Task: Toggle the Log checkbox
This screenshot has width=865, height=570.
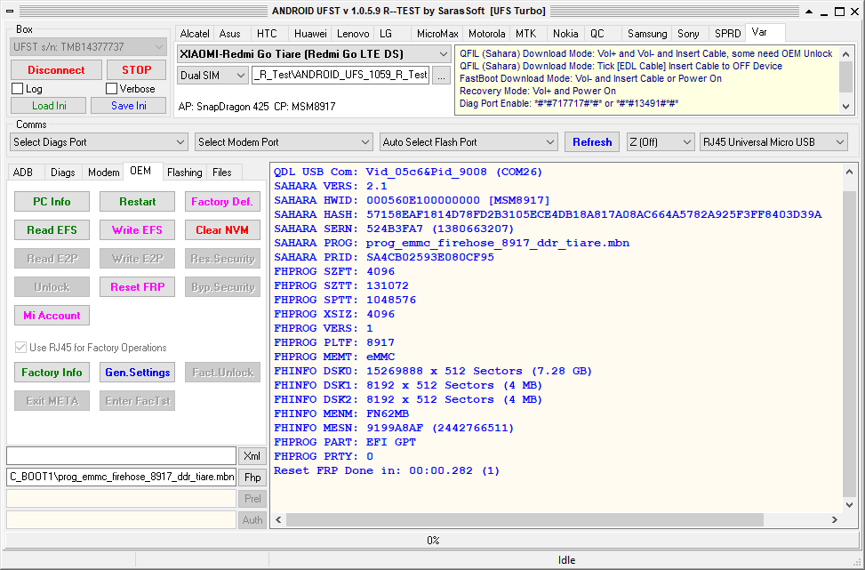Action: pyautogui.click(x=18, y=89)
